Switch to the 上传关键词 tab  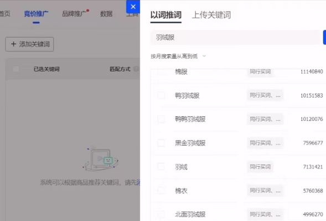[211, 15]
